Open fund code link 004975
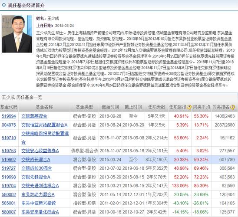Image resolution: width=238 pixels, height=217 pixels. [9, 125]
